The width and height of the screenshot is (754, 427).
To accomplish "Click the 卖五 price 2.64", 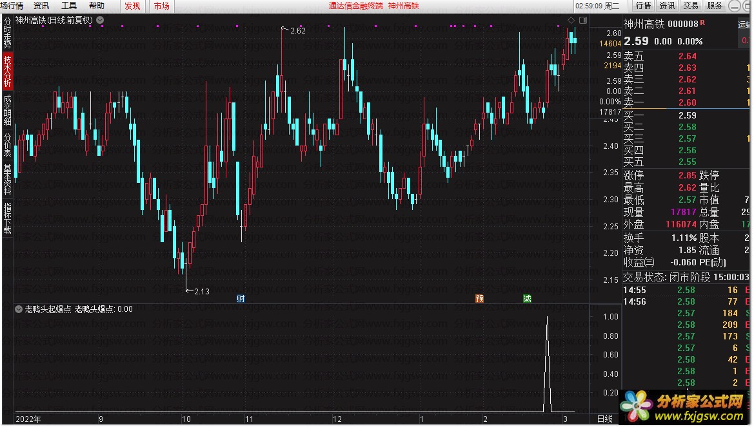I will point(687,56).
